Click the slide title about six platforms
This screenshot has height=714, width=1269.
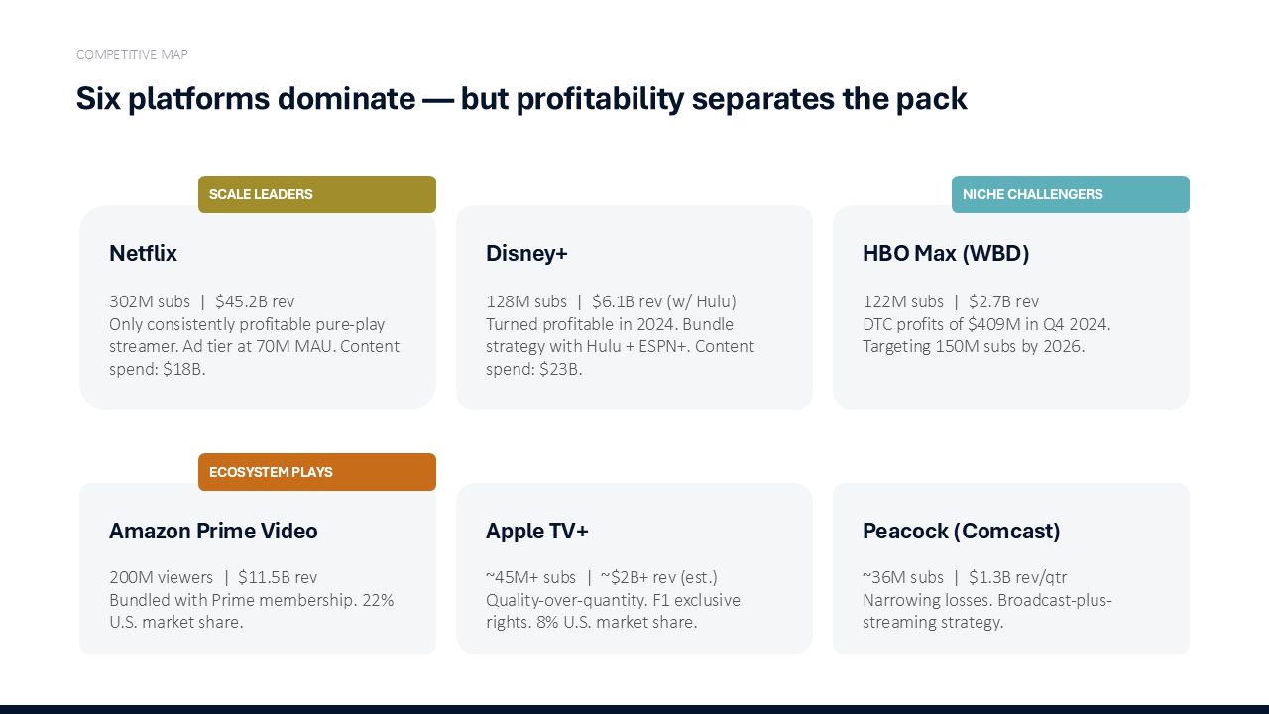click(521, 99)
